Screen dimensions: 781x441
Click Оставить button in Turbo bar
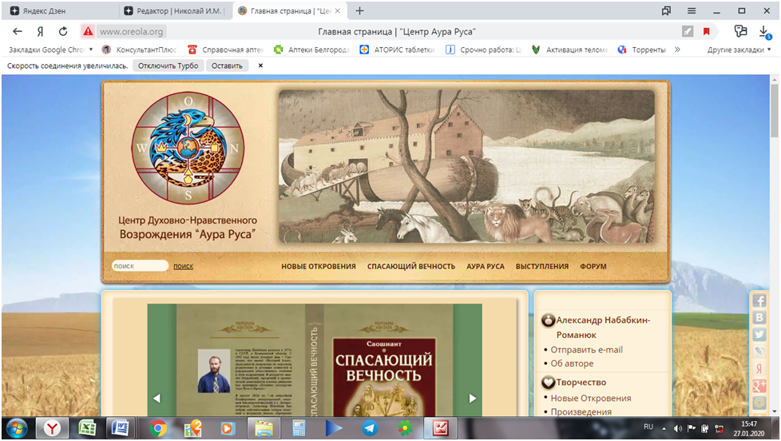point(227,66)
